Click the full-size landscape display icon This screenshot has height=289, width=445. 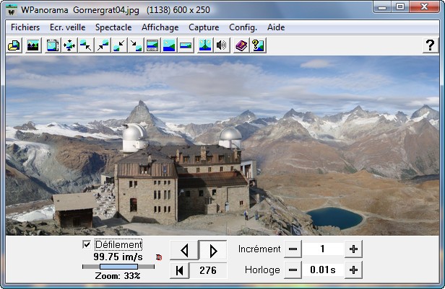pyautogui.click(x=169, y=45)
